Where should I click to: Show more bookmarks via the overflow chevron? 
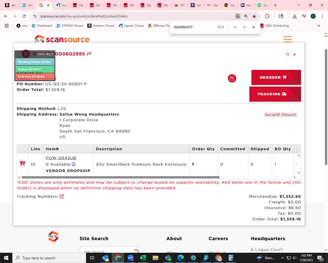pos(319,26)
